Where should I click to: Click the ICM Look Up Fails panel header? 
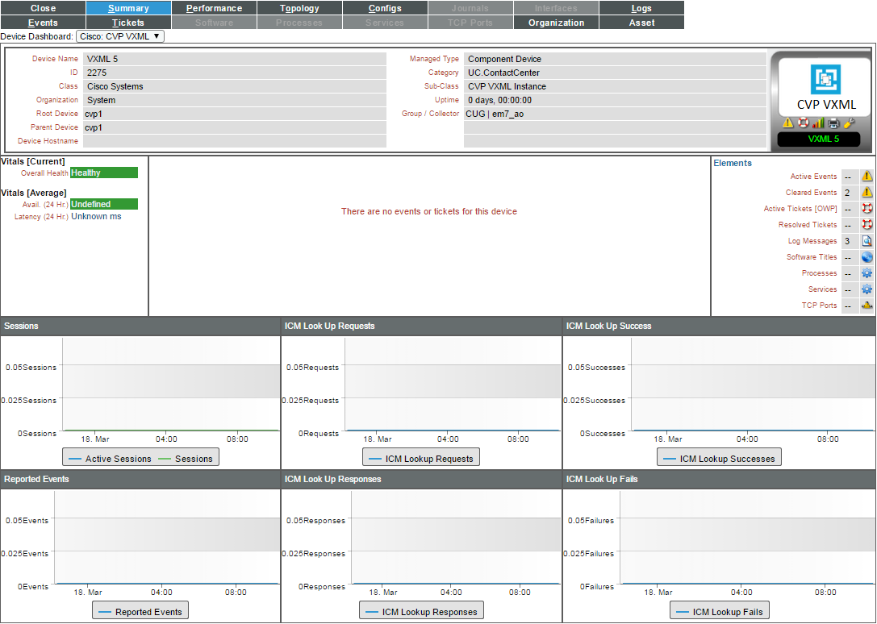[x=719, y=479]
